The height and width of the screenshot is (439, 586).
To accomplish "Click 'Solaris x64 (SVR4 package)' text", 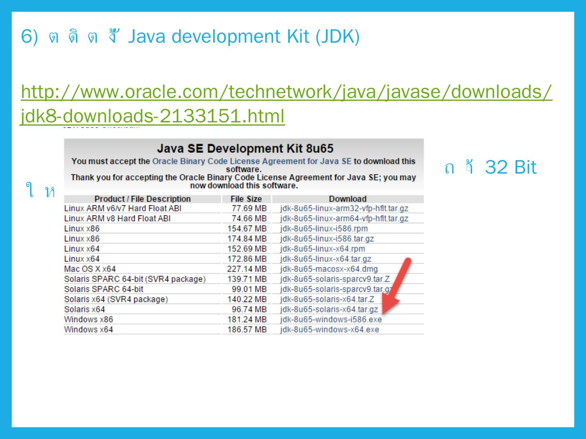I will point(116,300).
